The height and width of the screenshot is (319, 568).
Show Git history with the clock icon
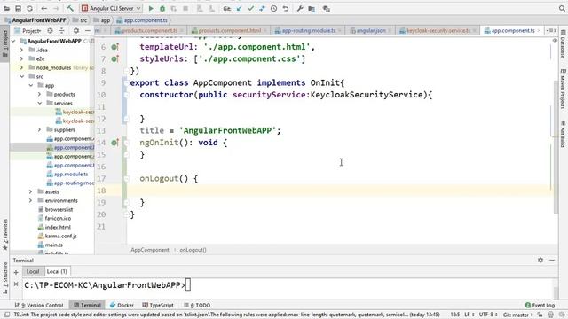[x=274, y=8]
